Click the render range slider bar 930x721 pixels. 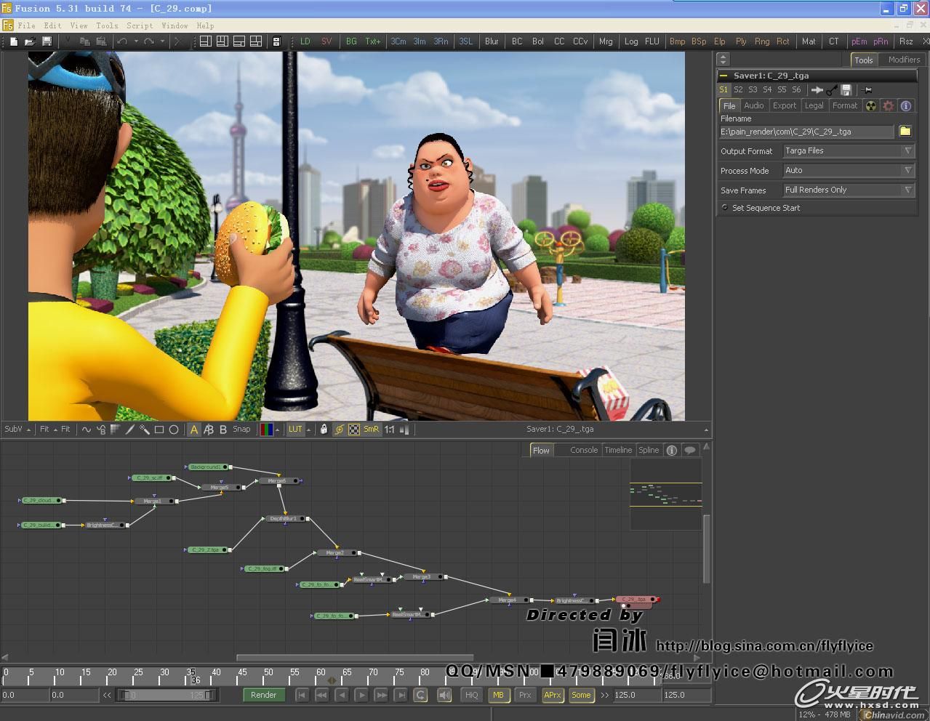coord(167,696)
